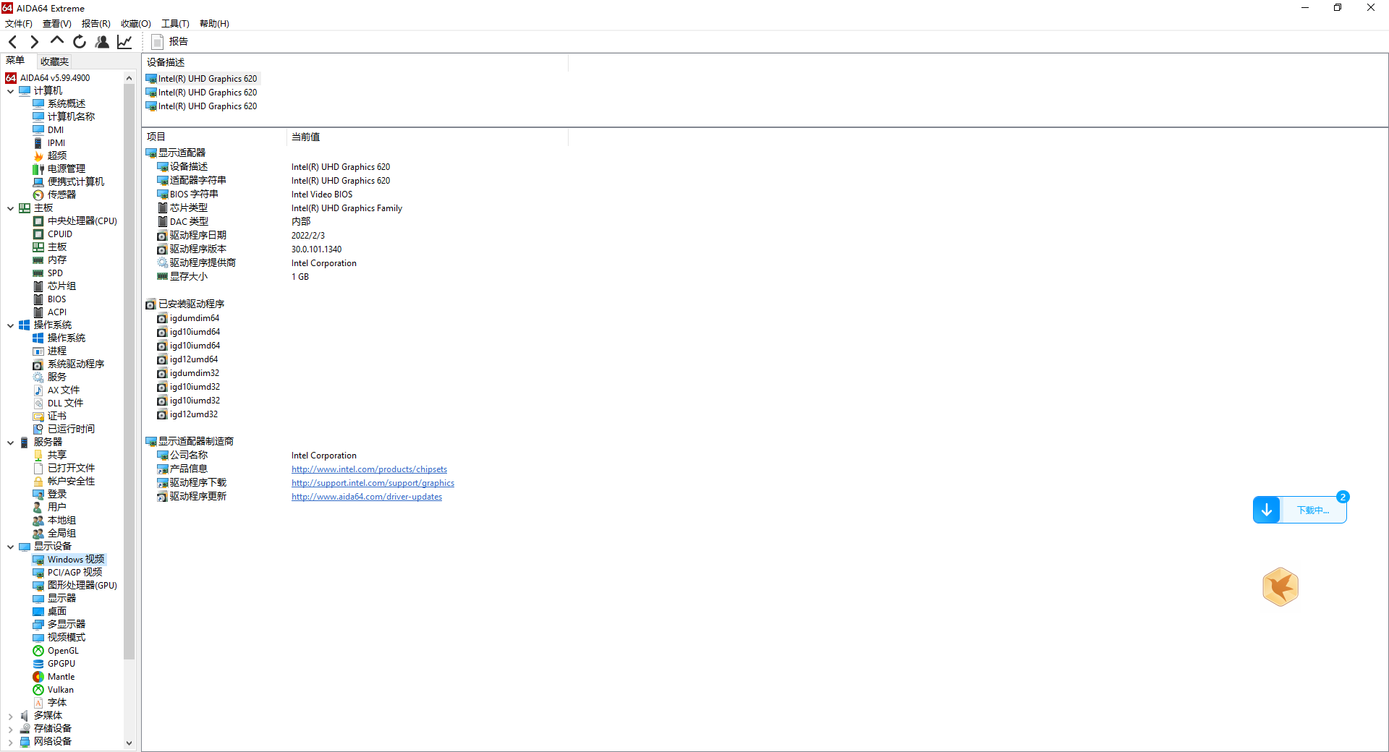
Task: Select the 进程 icon item
Action: (x=50, y=351)
